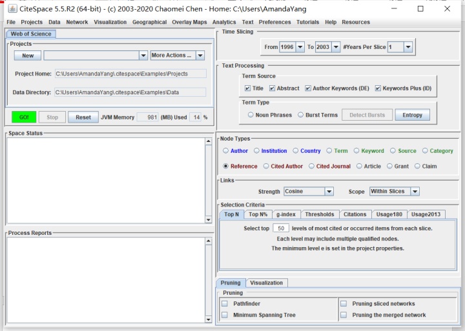Screen dimensions: 465x331
Task: Open the Analytics menu
Action: coord(224,22)
